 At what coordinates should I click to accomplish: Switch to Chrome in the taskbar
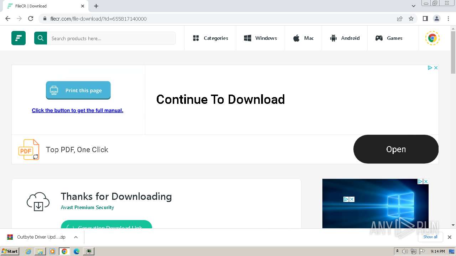64,251
